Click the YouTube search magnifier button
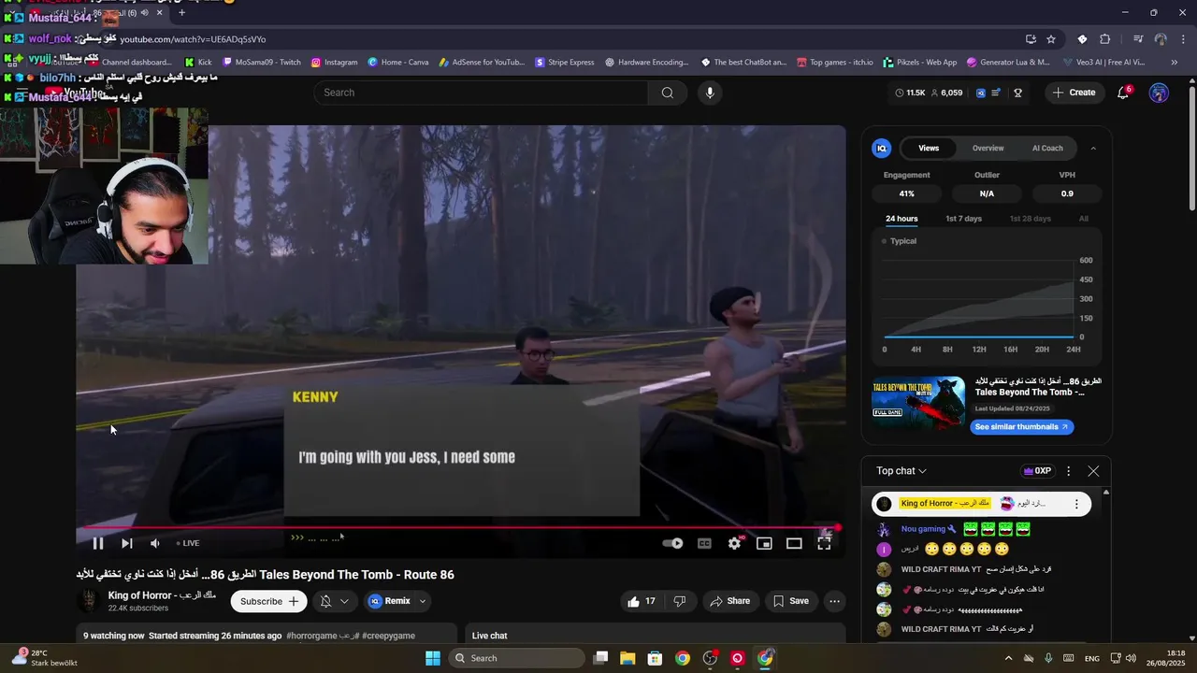This screenshot has height=673, width=1197. (x=668, y=93)
